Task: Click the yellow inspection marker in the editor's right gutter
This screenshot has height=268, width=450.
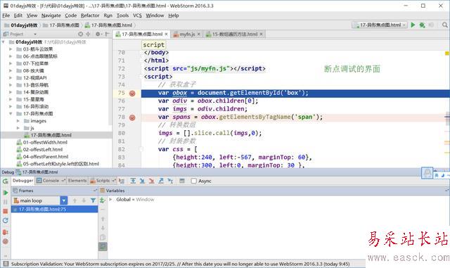Action: coord(447,53)
